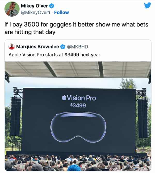Screen dimensions: 155x173
Task: Click Mikey O'ver's blue verified badge
Action: tap(51, 6)
